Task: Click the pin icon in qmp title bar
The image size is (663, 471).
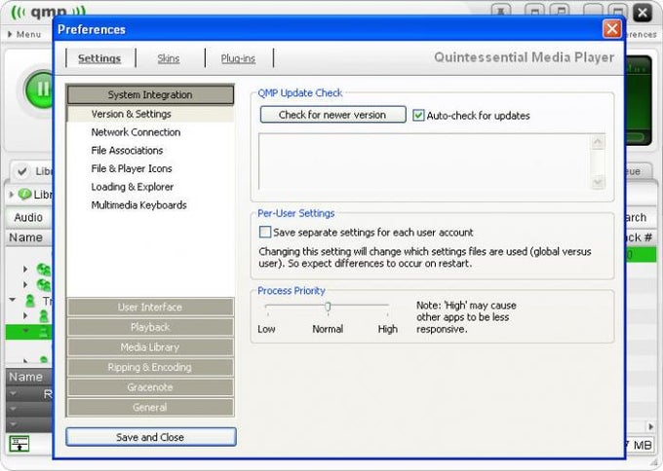Action: (x=500, y=12)
